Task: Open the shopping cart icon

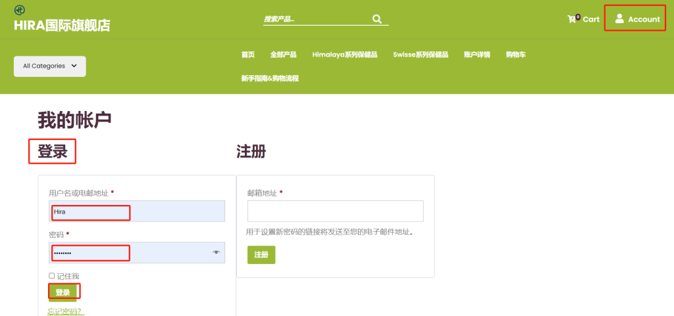Action: click(571, 19)
